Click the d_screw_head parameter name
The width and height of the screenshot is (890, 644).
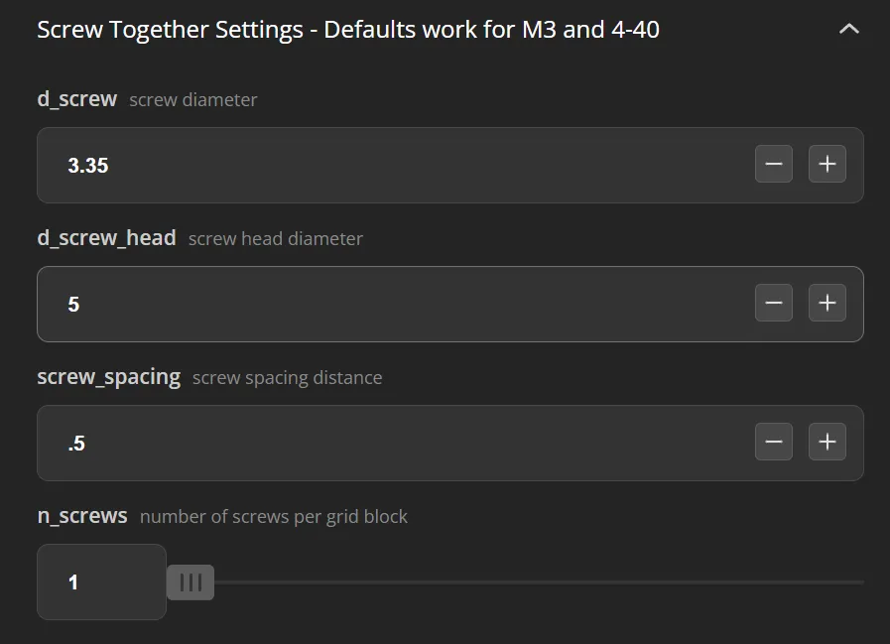(x=106, y=238)
